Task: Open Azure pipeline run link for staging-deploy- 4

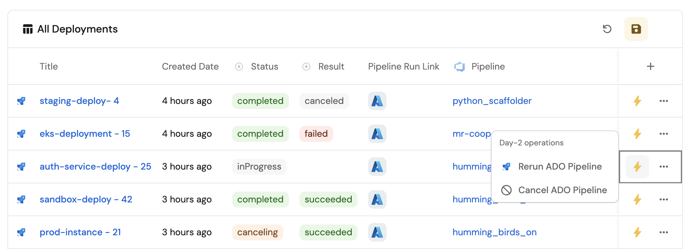Action: 377,101
